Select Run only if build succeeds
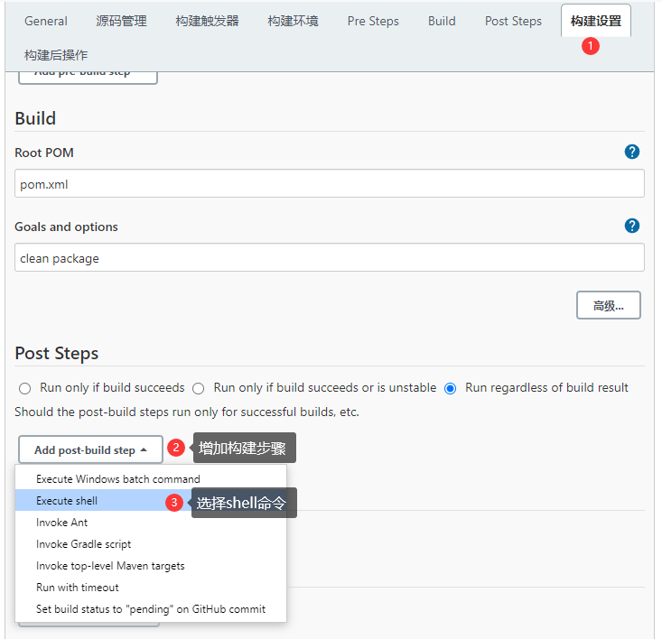Viewport: 662px width, 639px height. pyautogui.click(x=25, y=388)
